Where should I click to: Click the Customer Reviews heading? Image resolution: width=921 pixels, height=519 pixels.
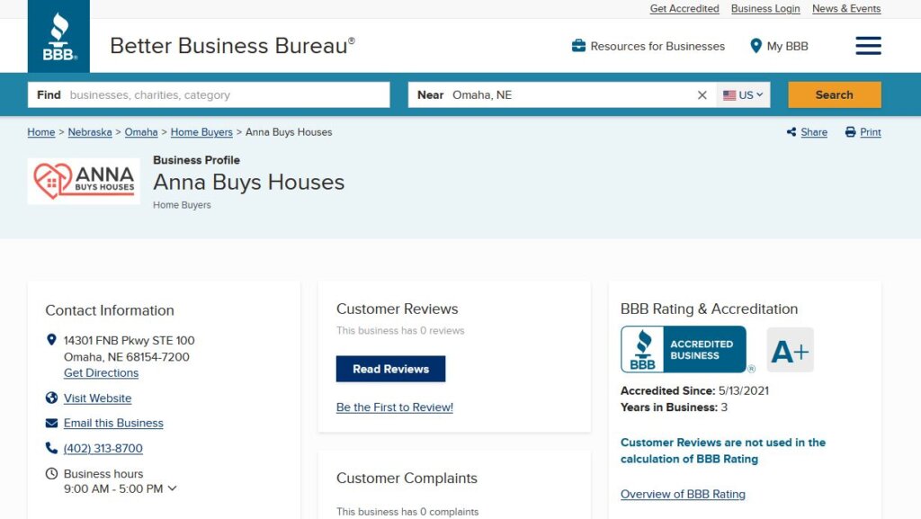coord(397,309)
